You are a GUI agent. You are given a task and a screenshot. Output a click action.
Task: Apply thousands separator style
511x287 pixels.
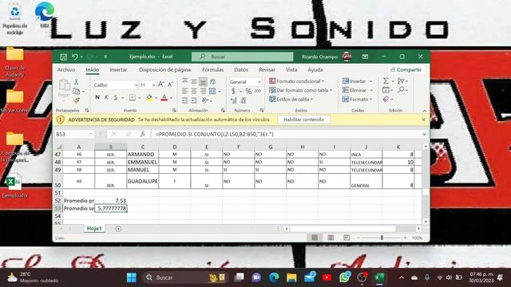257,91
